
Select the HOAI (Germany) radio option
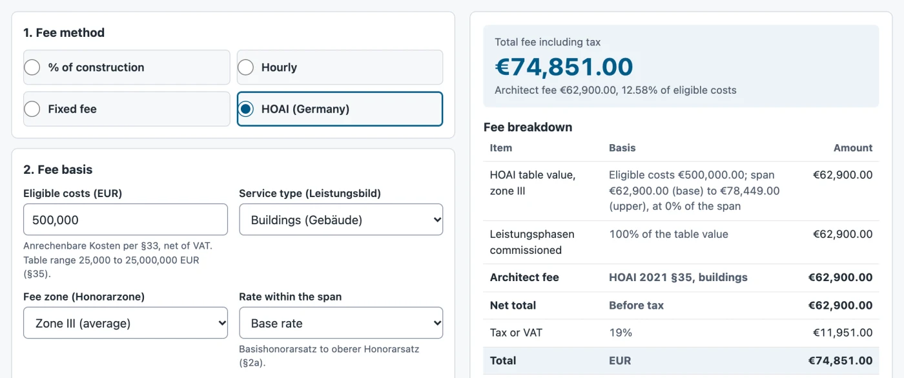(x=340, y=109)
